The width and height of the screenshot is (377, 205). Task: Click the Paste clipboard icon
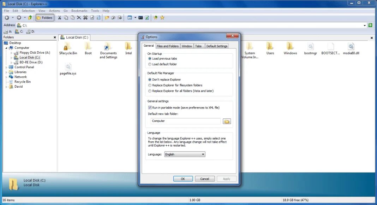click(72, 18)
